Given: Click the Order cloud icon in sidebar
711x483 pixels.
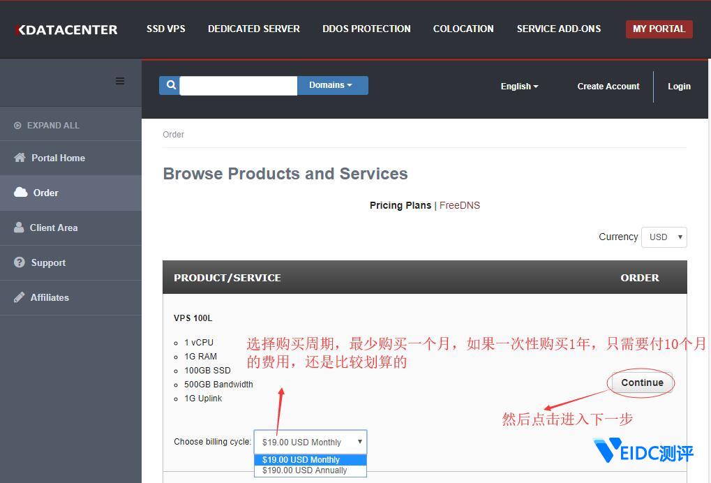Looking at the screenshot, I should (x=22, y=193).
